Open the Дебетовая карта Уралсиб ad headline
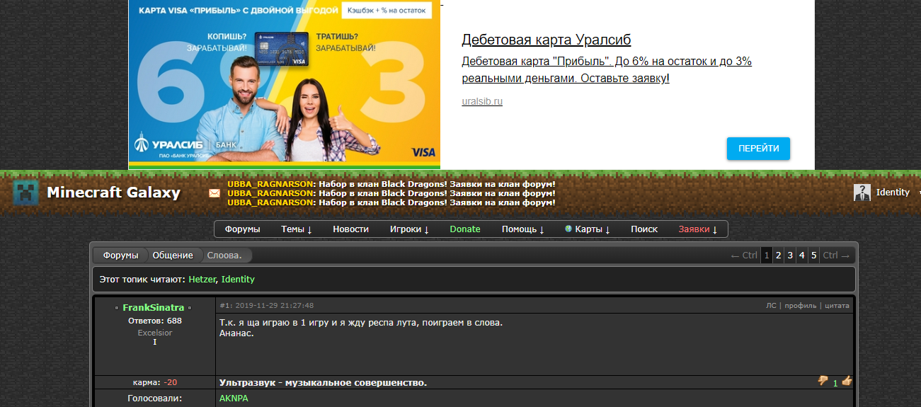This screenshot has width=921, height=407. coord(546,40)
